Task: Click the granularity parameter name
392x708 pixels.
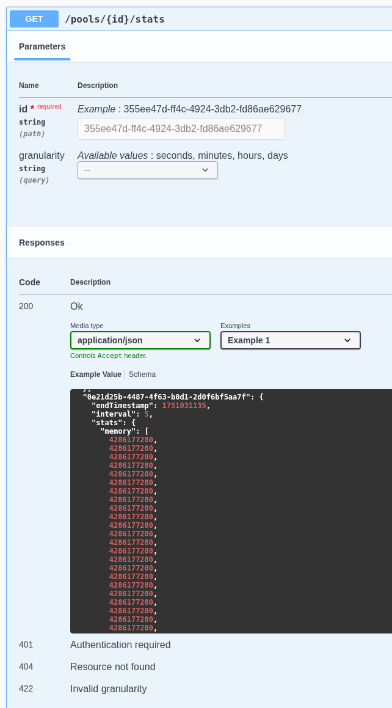Action: (42, 155)
